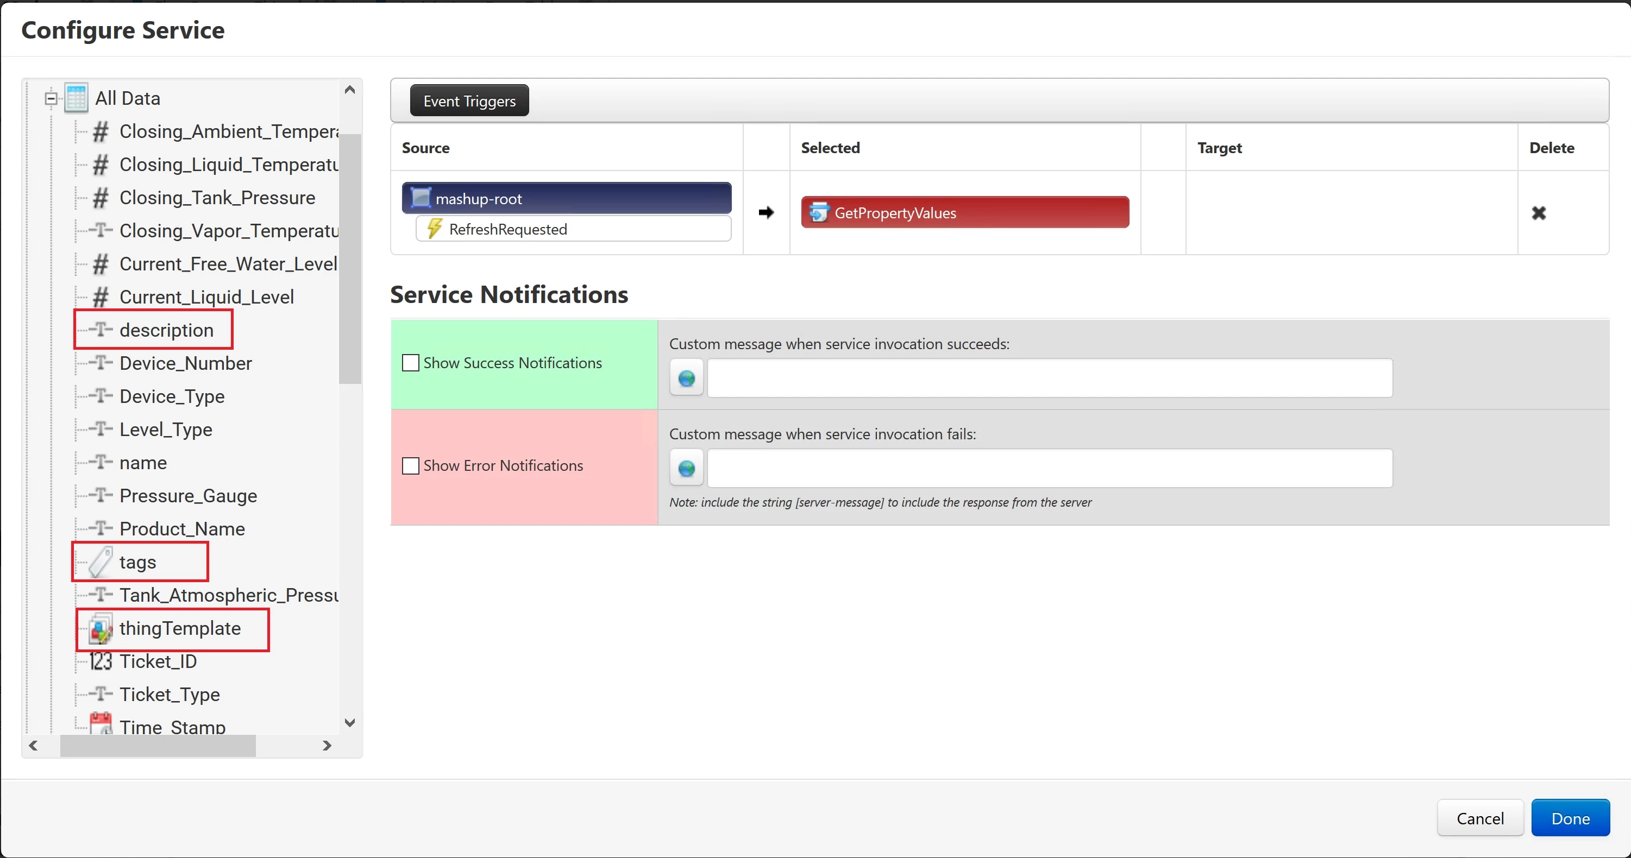Viewport: 1631px width, 858px height.
Task: Click the Ticket_ID integer icon
Action: [100, 661]
